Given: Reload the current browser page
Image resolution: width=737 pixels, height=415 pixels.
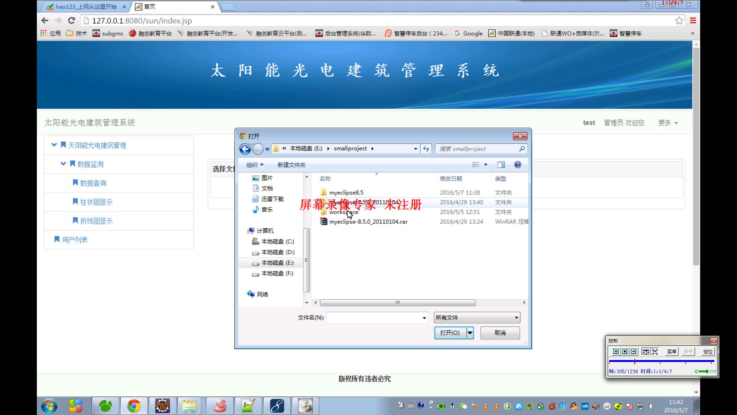Looking at the screenshot, I should pos(71,21).
